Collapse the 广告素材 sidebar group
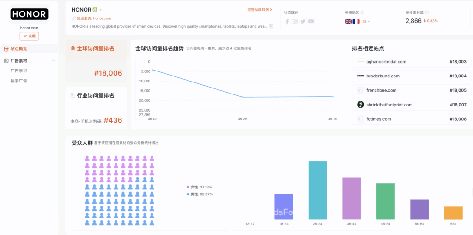This screenshot has height=235, width=473. pos(54,61)
